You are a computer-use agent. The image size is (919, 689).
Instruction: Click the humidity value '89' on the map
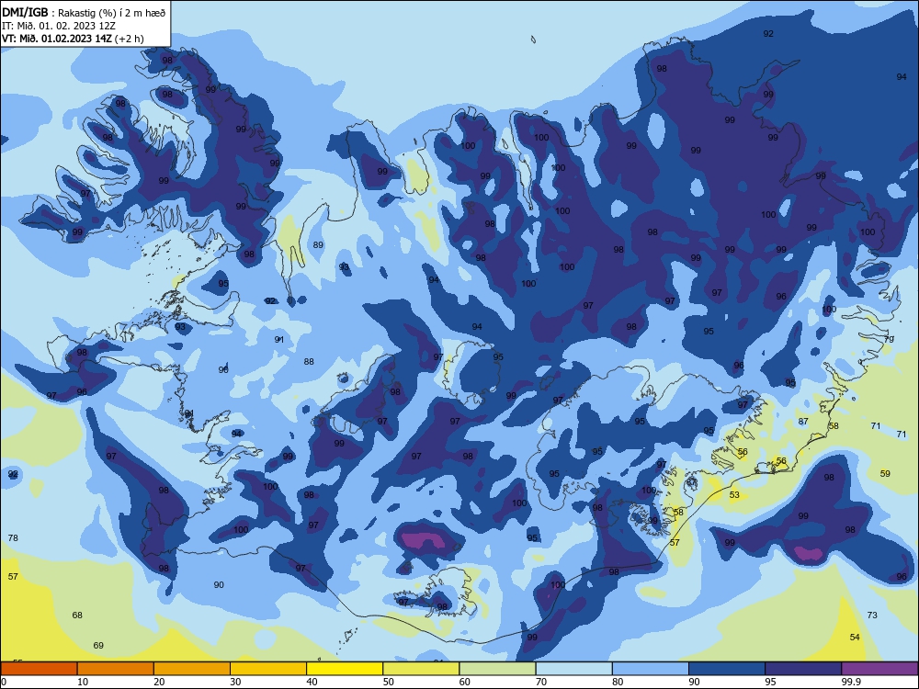pyautogui.click(x=318, y=245)
